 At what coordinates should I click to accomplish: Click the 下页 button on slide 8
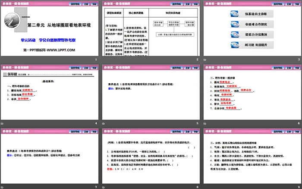coord(196,132)
